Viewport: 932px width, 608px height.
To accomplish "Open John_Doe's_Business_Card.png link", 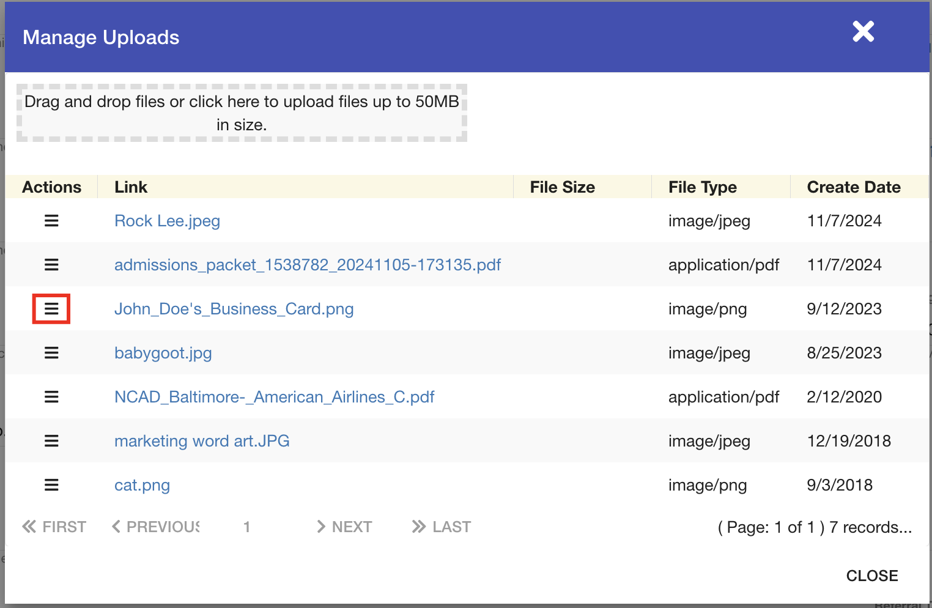I will 234,309.
